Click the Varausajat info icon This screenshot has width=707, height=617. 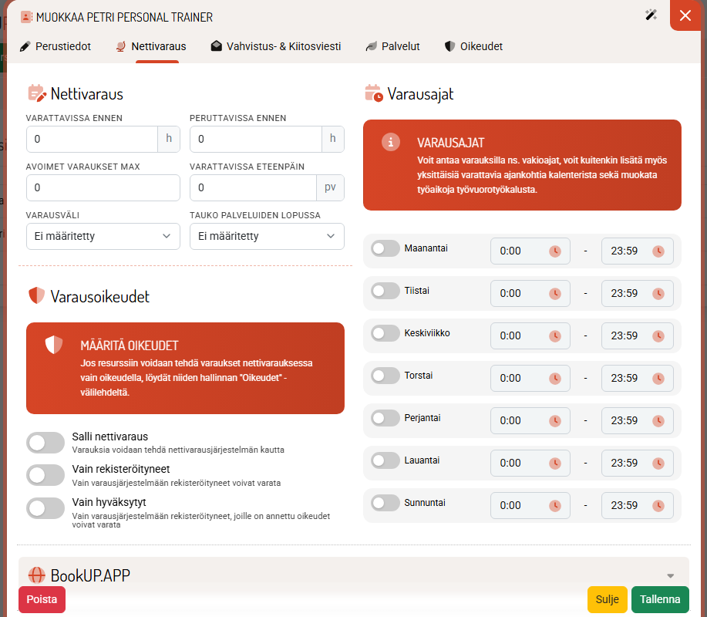(x=390, y=142)
